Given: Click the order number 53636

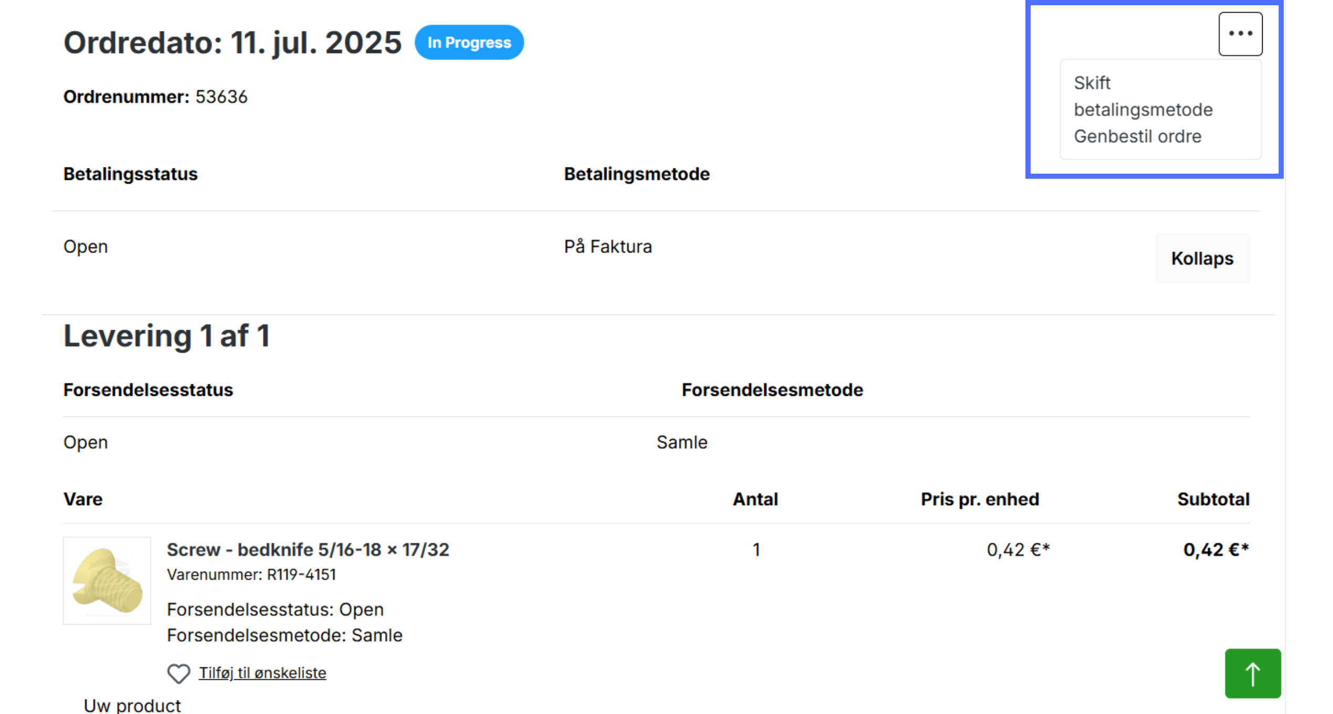Looking at the screenshot, I should coord(221,97).
